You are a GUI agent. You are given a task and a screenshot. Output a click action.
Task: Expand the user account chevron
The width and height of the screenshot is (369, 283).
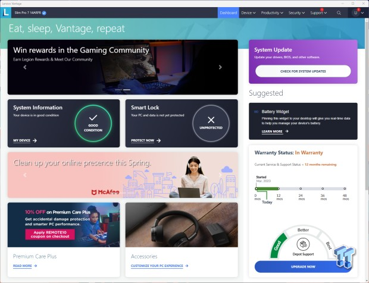coord(362,13)
